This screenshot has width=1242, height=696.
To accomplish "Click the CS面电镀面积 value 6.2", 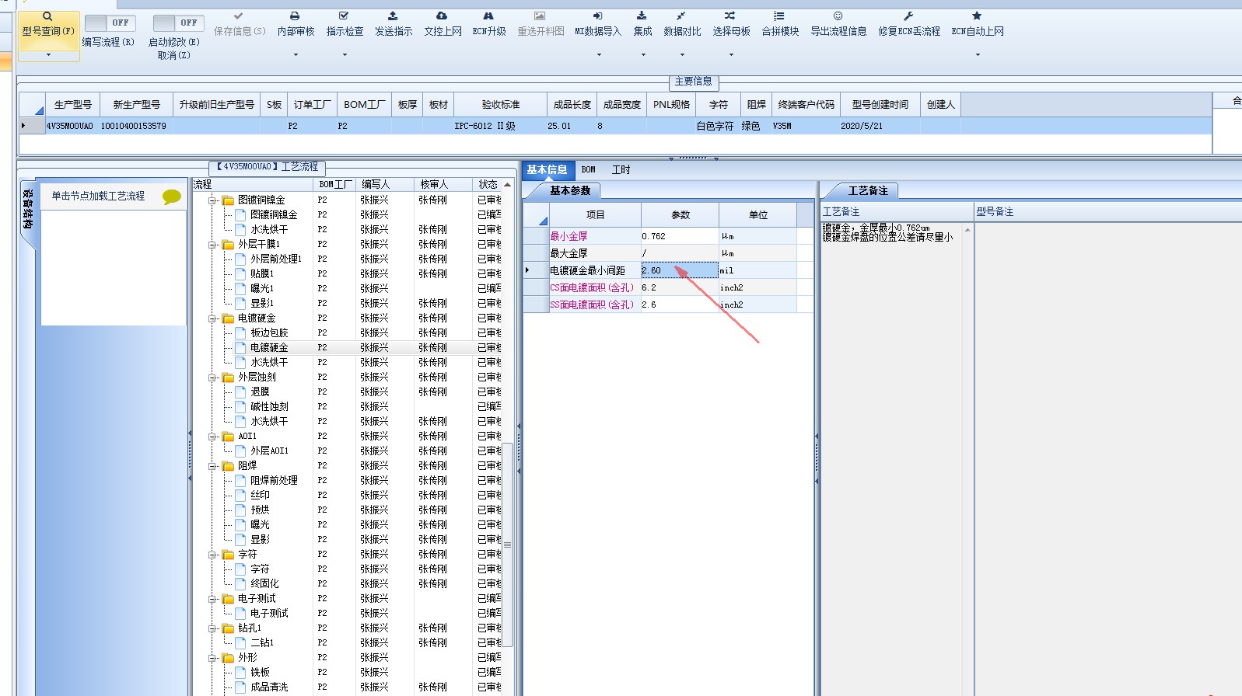I will (x=680, y=287).
